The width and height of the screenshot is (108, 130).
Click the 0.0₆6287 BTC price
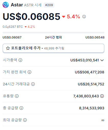tap(13, 27)
